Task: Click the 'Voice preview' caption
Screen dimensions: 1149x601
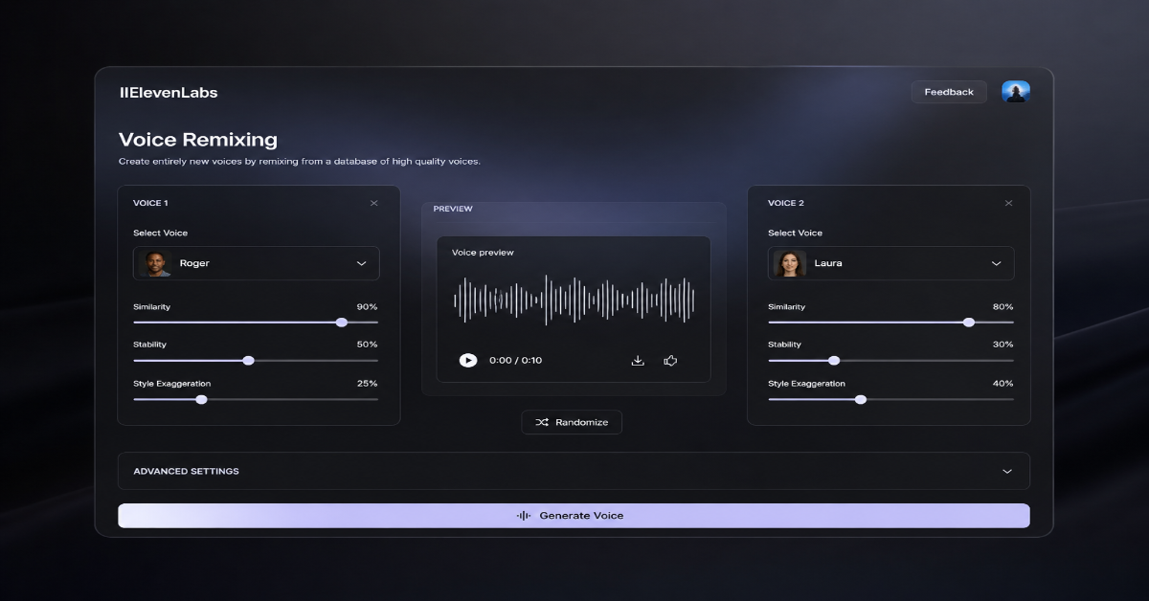Action: [x=483, y=253]
